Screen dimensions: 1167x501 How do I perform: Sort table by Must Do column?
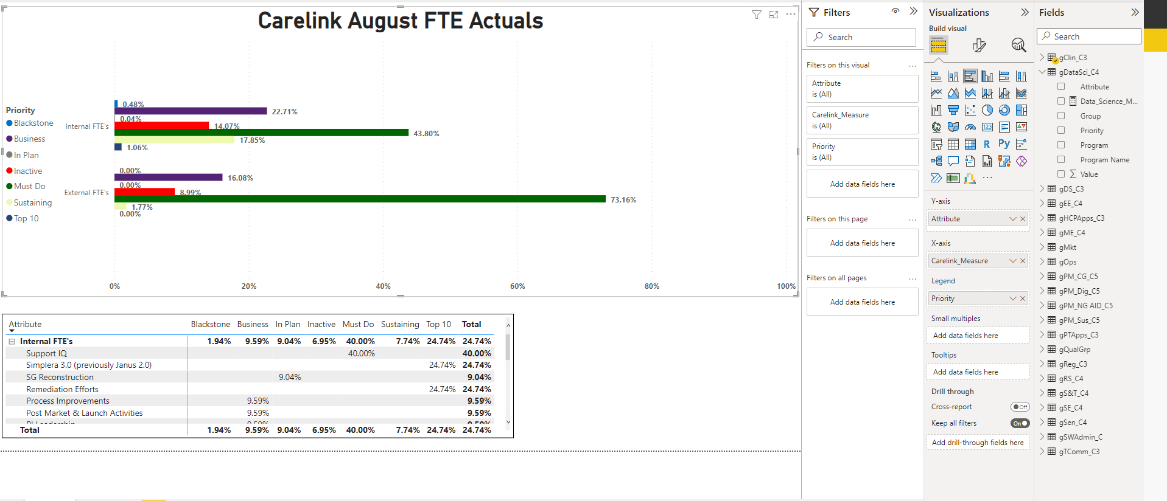358,324
